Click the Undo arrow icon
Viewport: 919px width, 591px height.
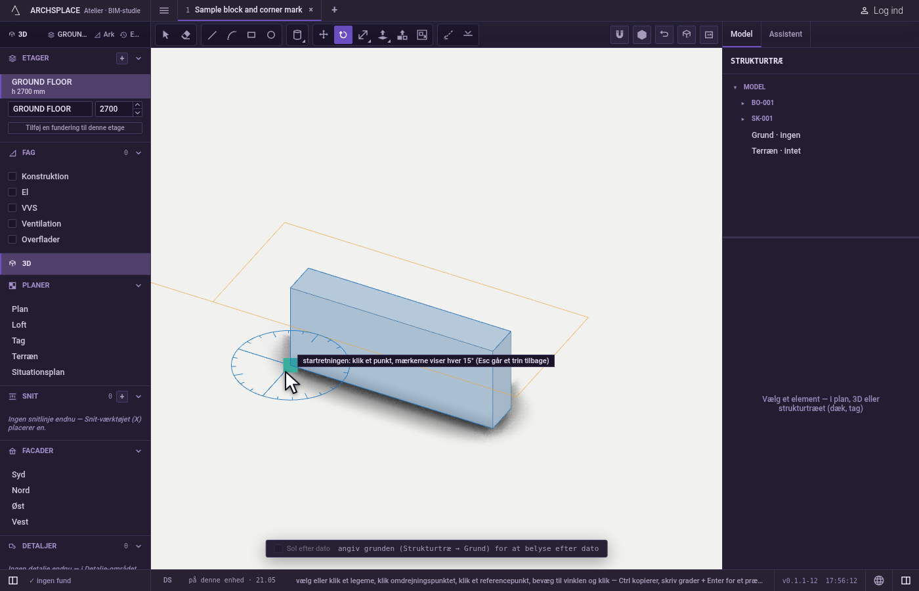(664, 35)
